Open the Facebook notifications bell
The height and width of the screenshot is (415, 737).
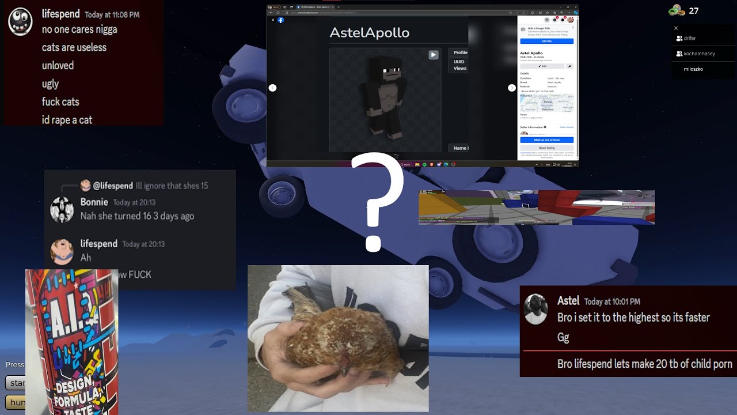[563, 20]
